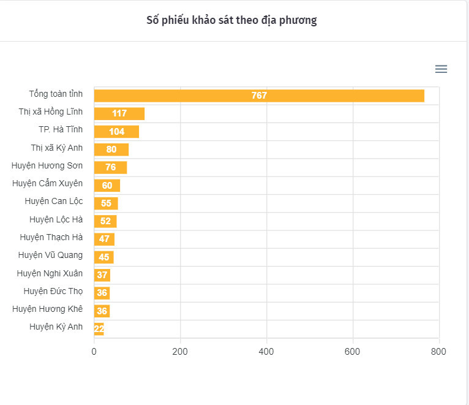The height and width of the screenshot is (405, 469).
Task: Click the Huyện Thạch Hà bar with 47
Action: tap(104, 239)
